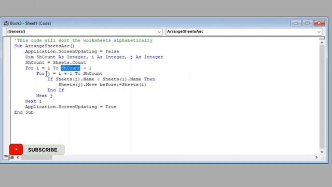
Task: Click the horizontal scrollbar right arrow
Action: point(316,157)
